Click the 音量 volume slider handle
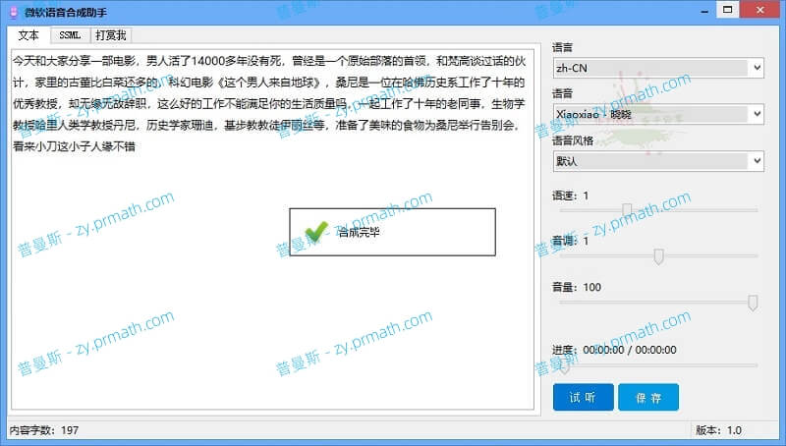 (x=753, y=303)
